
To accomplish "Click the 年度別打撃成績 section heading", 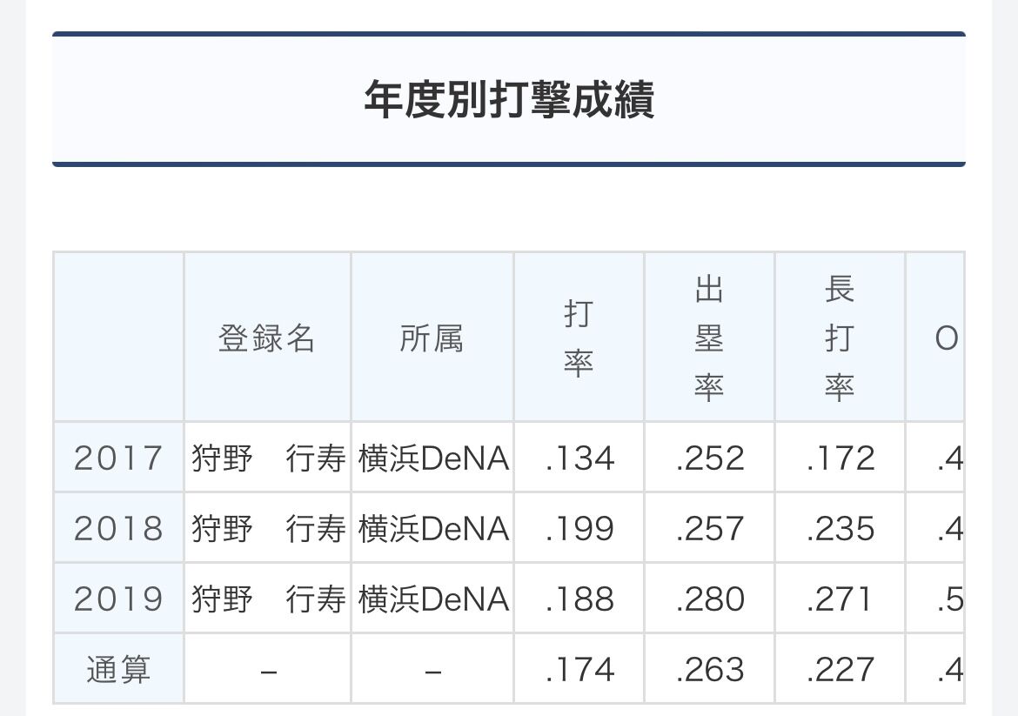I will 508,99.
